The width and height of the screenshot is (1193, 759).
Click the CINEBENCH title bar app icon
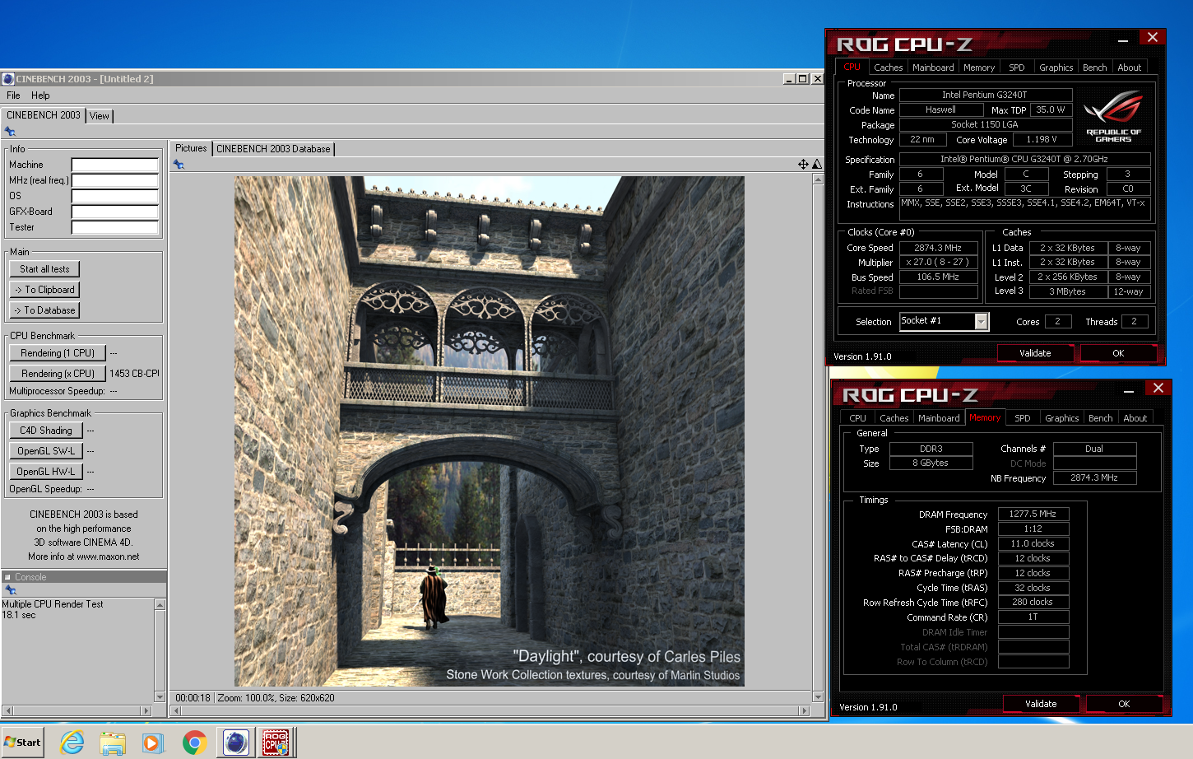8,79
